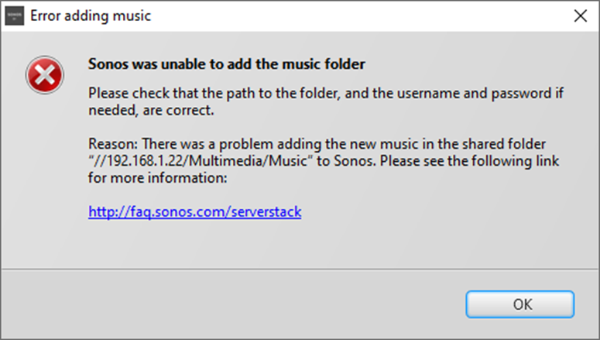600x340 pixels.
Task: Click the 'Please see the following link' text
Action: click(x=469, y=161)
